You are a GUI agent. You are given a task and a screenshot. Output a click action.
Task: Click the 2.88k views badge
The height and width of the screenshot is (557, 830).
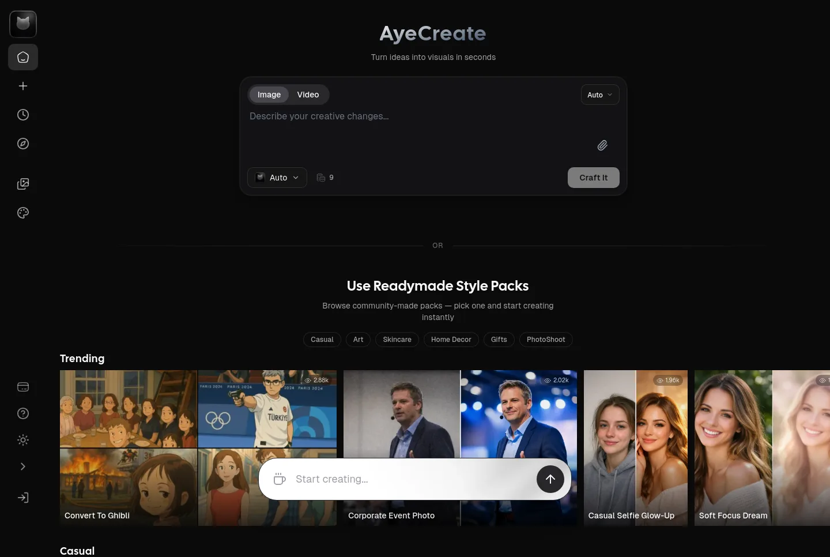316,381
